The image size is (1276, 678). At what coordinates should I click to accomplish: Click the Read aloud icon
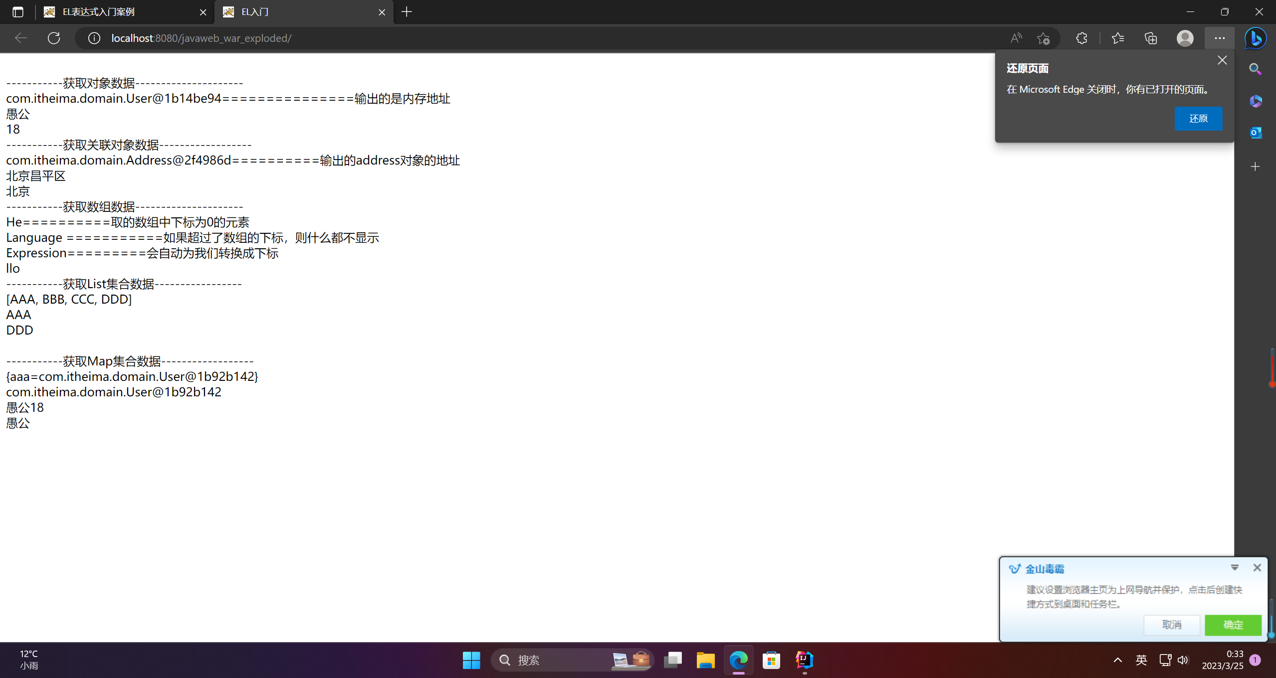click(1016, 38)
